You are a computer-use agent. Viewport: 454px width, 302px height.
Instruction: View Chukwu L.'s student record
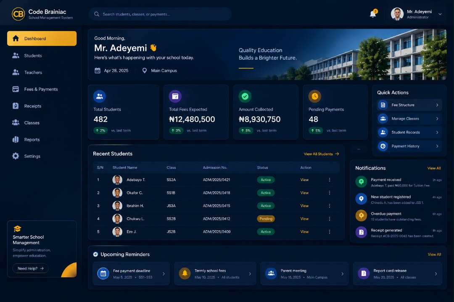click(304, 219)
